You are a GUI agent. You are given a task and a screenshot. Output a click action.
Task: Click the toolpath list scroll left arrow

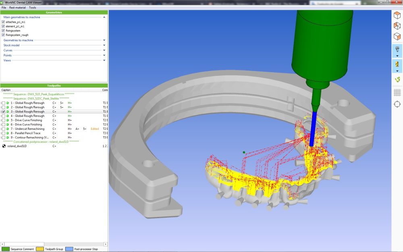click(2, 244)
